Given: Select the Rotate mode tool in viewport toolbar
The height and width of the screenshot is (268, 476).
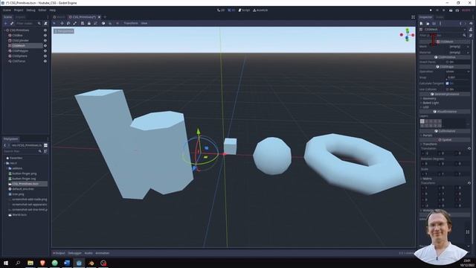Looking at the screenshot, I should pos(68,23).
